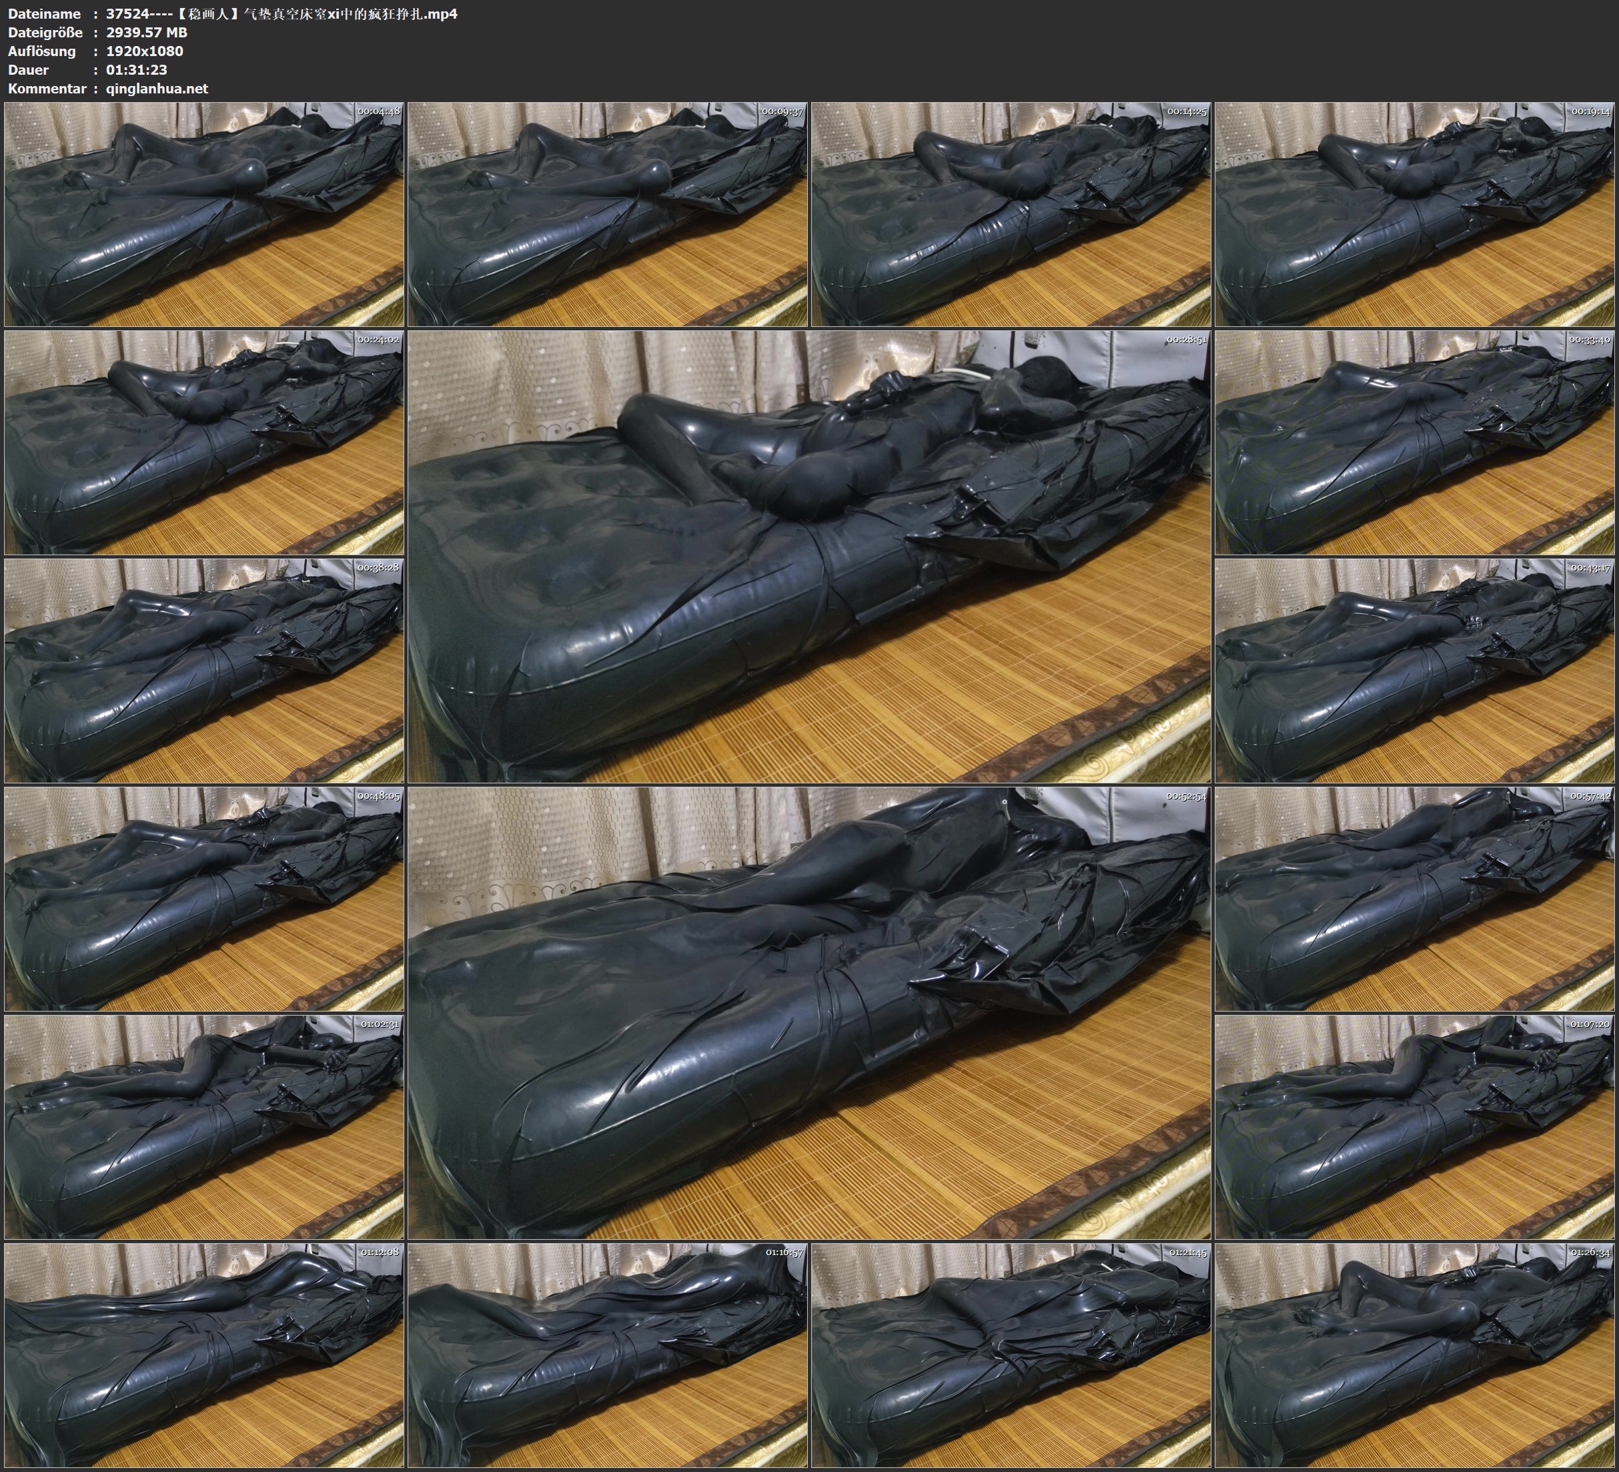Click the qinglanhua.net comment text
The image size is (1619, 1472).
pos(157,88)
